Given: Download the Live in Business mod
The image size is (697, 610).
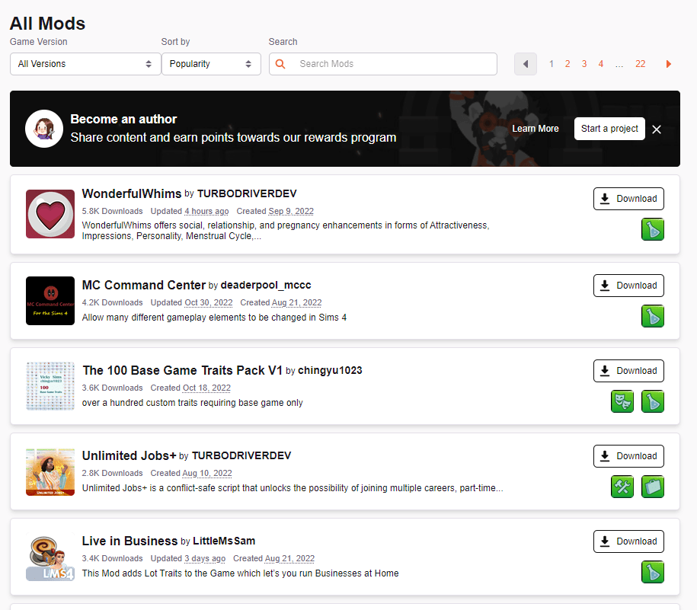Looking at the screenshot, I should coord(628,541).
